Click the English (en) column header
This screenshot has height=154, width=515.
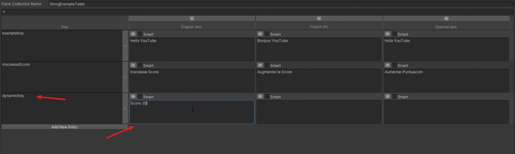click(192, 27)
